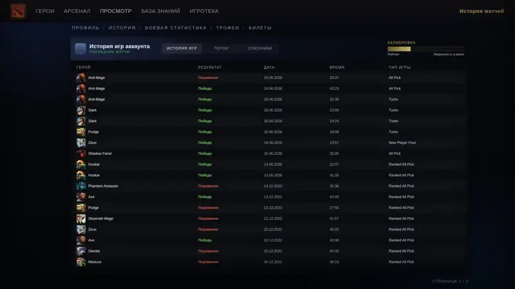Select the СОЮЗНИКИ tab button

tap(259, 48)
